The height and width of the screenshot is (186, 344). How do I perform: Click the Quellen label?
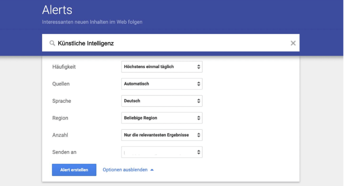(x=61, y=84)
